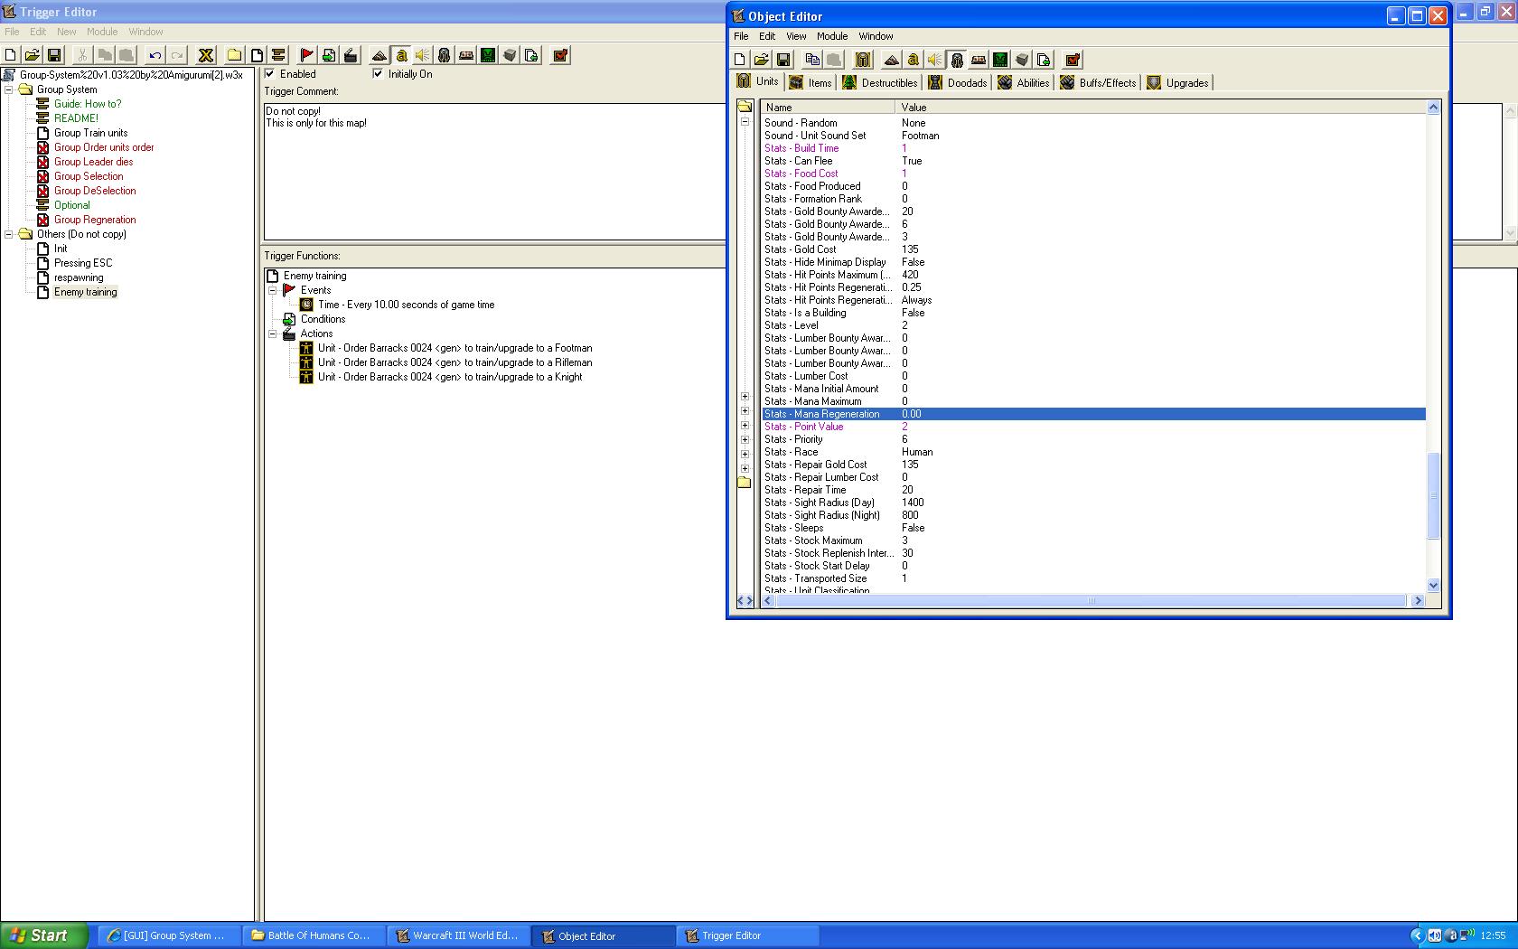Click New Custom Unit helmet icon in Object Editor
This screenshot has height=949, width=1518.
click(863, 60)
